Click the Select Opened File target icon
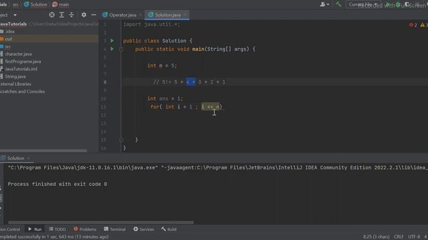Image resolution: width=428 pixels, height=240 pixels. [x=52, y=15]
